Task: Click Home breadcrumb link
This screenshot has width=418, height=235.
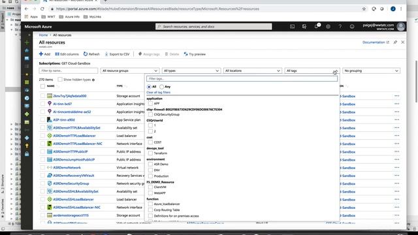Action: click(x=43, y=35)
